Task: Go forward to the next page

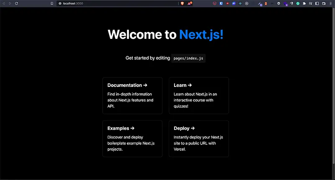Action: 10,3
